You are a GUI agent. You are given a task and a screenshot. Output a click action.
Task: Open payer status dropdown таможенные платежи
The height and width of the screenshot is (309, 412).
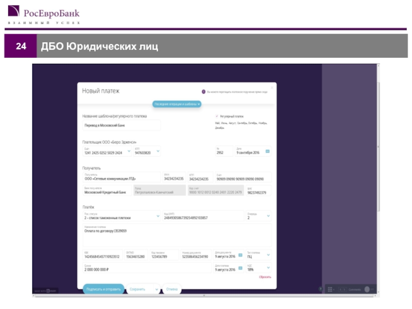[158, 216]
